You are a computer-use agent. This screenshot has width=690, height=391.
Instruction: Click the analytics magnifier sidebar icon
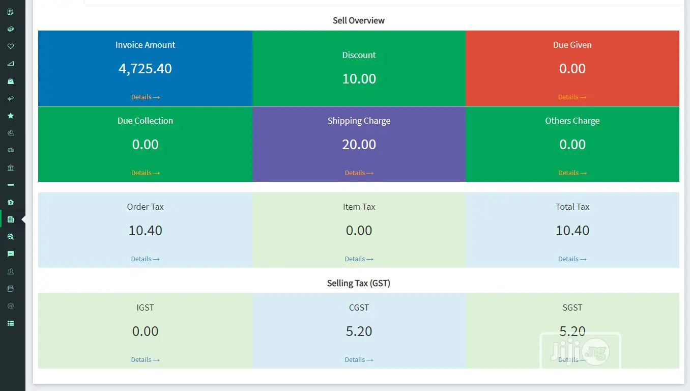coord(11,237)
